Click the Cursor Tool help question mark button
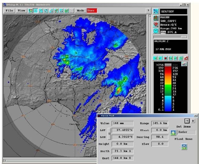 pyautogui.click(x=187, y=121)
